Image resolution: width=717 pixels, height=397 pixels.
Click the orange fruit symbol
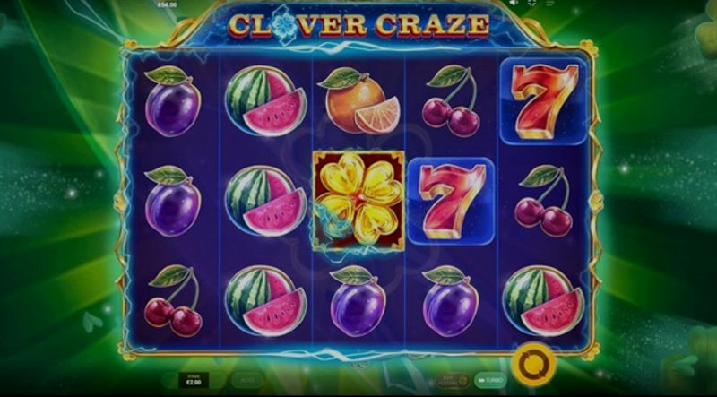[359, 100]
